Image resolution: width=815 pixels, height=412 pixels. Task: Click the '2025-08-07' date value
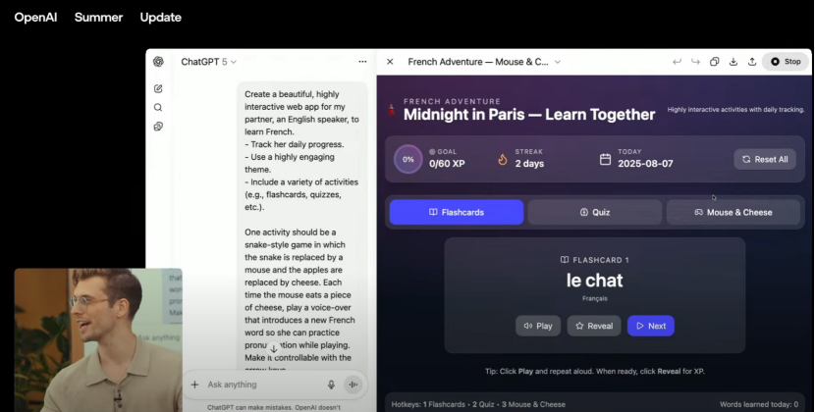pyautogui.click(x=645, y=164)
